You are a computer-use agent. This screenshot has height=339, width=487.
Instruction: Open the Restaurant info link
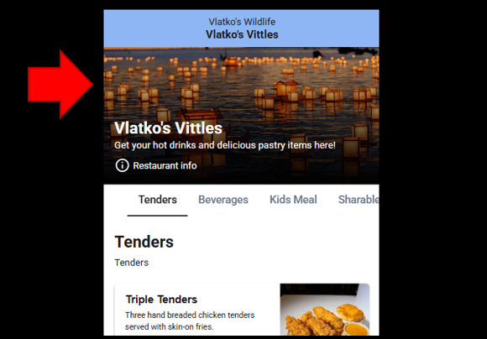coord(165,165)
